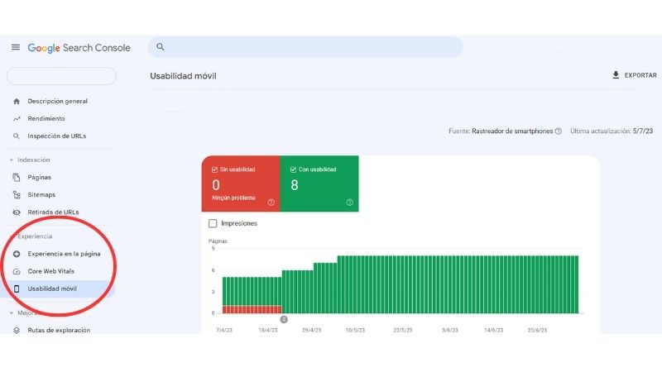Click the Usabilidad móvil page heading
The image size is (662, 372).
183,76
